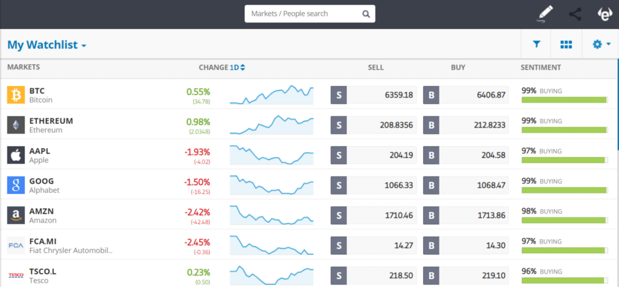Sell Ethereum at 208.8356
The image size is (619, 287).
pyautogui.click(x=374, y=125)
